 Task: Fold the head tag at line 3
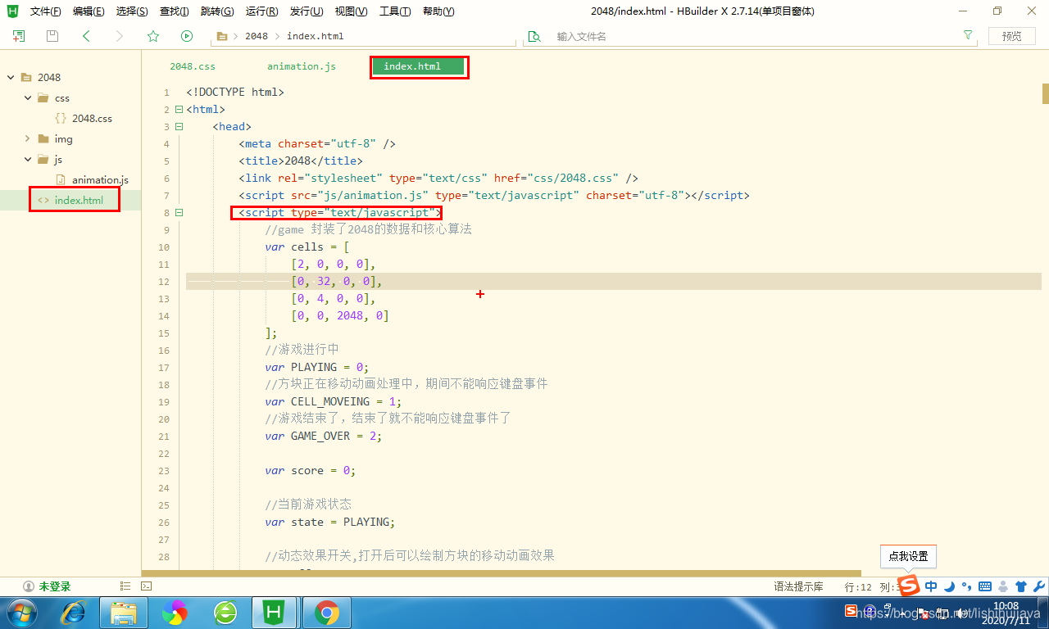(x=179, y=127)
